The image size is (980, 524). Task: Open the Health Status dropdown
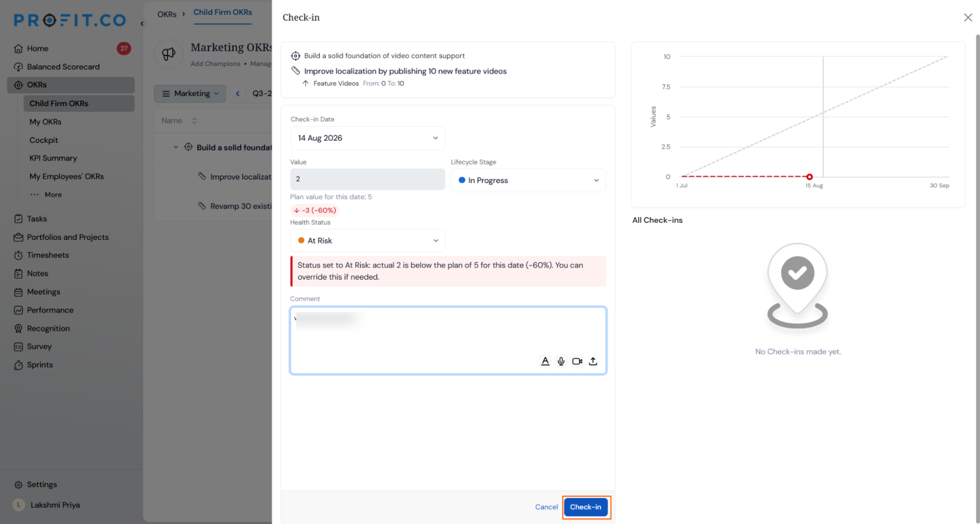(368, 240)
